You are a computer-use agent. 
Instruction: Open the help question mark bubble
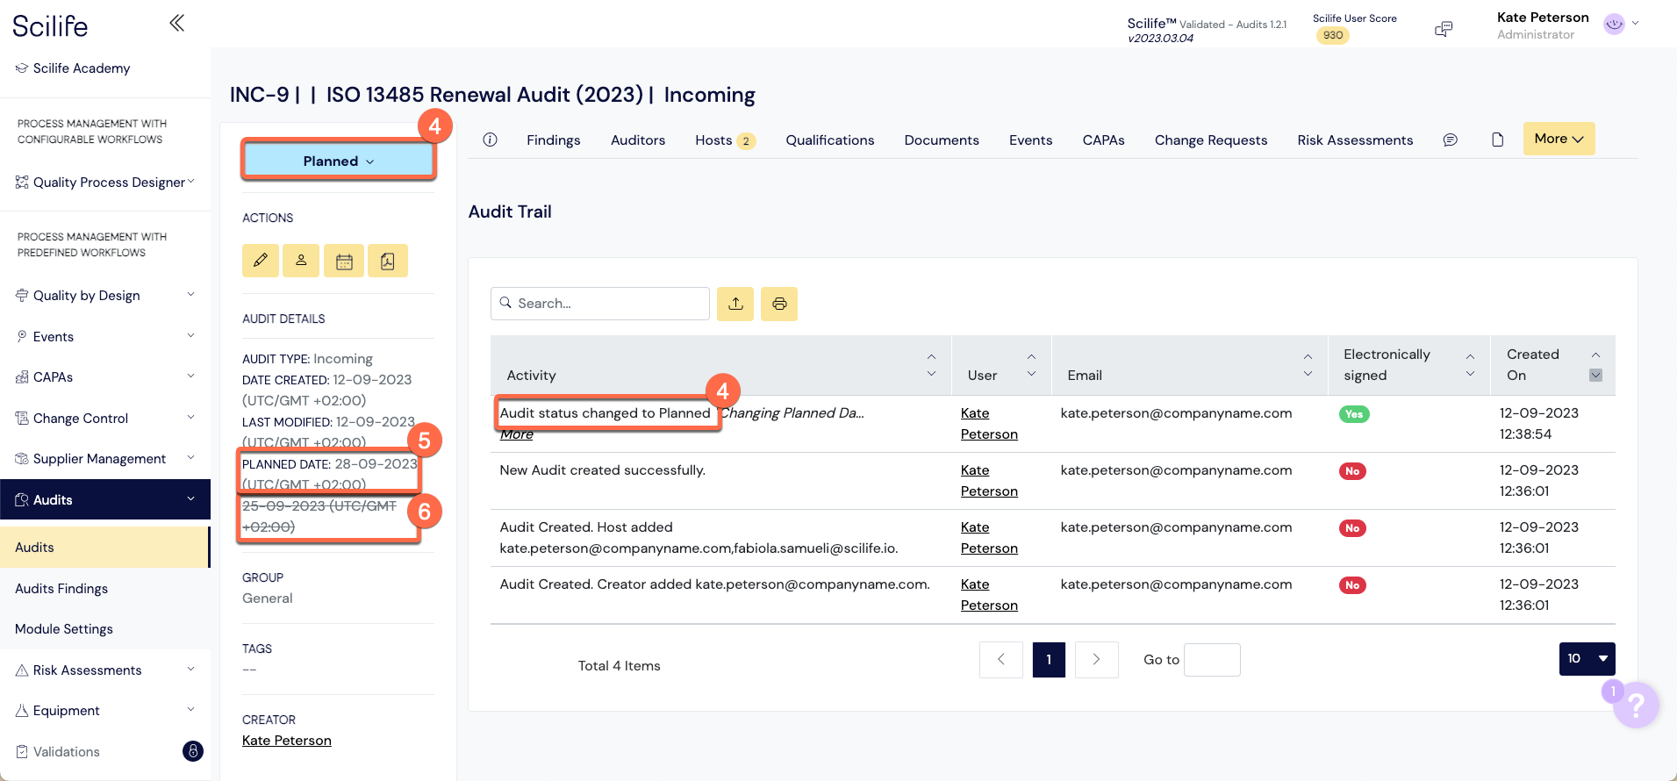(1635, 705)
